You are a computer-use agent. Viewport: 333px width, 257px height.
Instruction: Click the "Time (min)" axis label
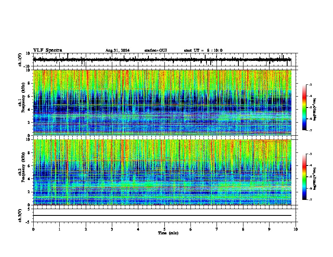[x=168, y=233]
